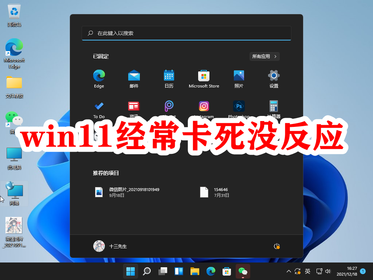Open Search from the taskbar
The height and width of the screenshot is (280, 373).
[147, 271]
